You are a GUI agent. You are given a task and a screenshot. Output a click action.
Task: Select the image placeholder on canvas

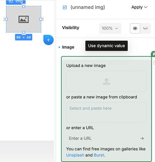24,19
